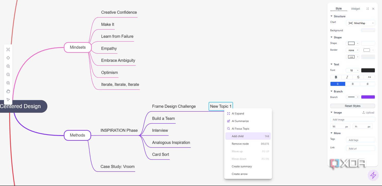The image size is (382, 186).
Task: Click the Reset Styles button
Action: pos(353,106)
